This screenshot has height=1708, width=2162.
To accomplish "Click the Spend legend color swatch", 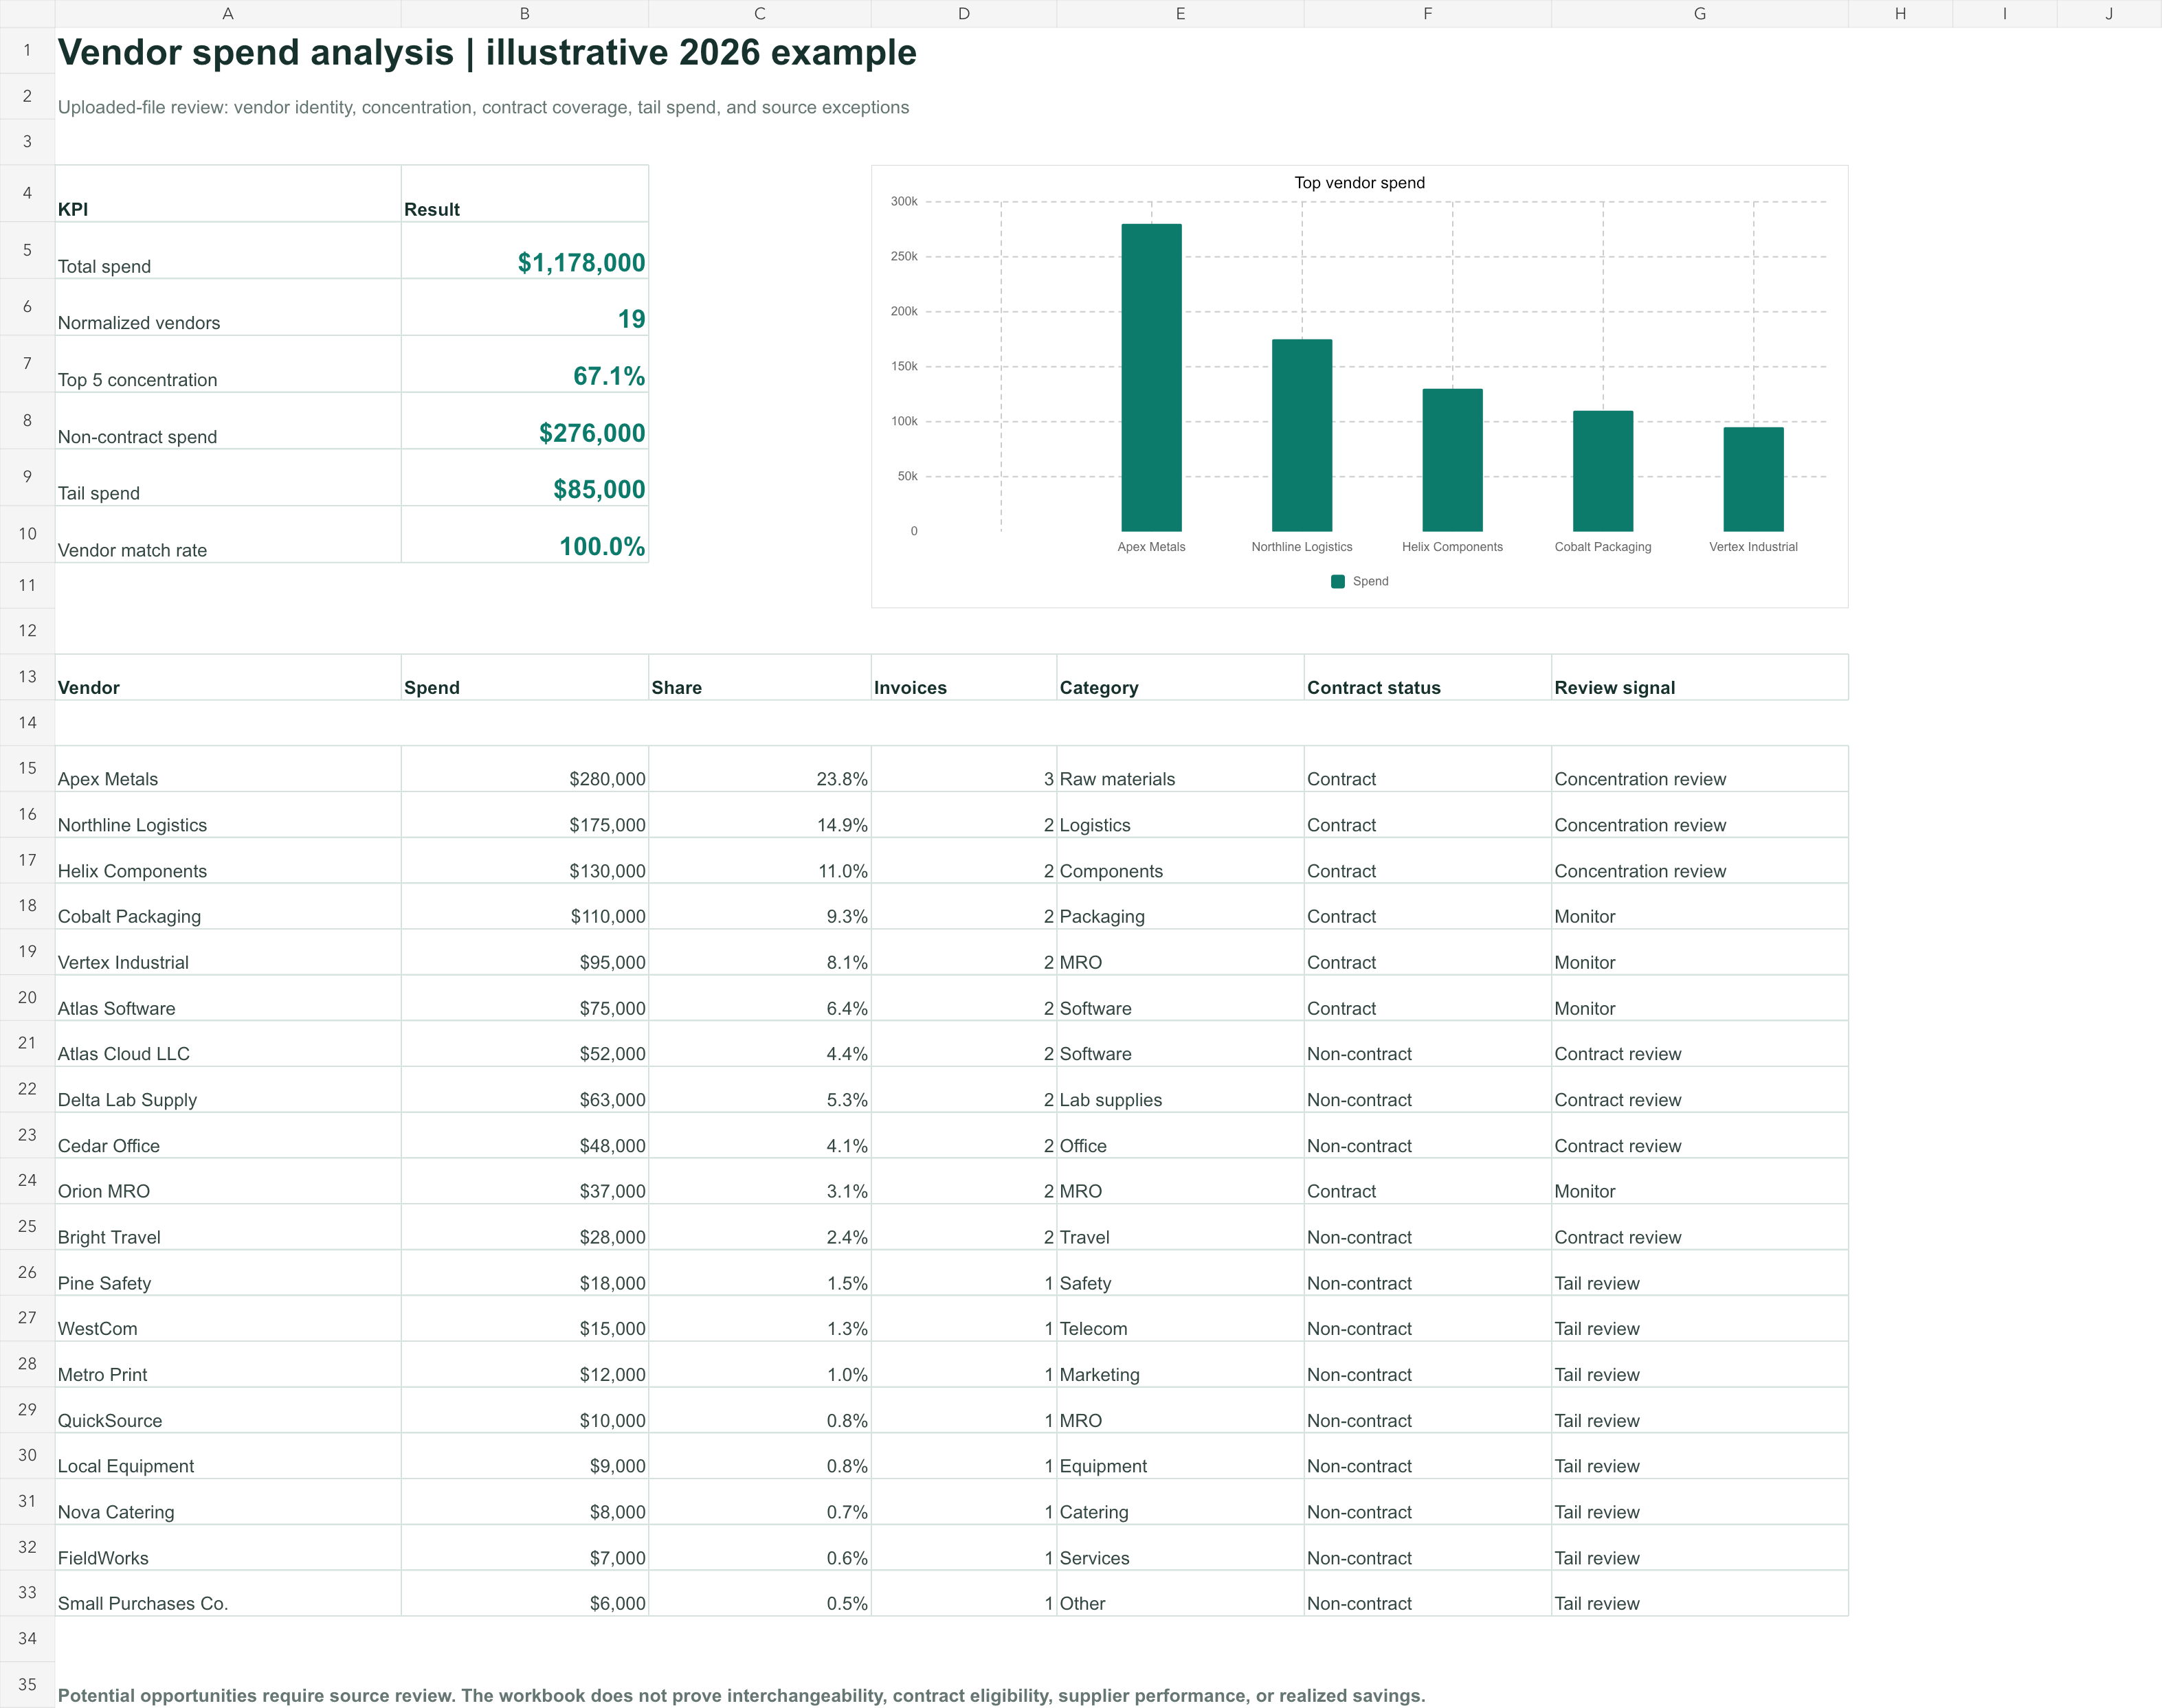I will (x=1338, y=582).
